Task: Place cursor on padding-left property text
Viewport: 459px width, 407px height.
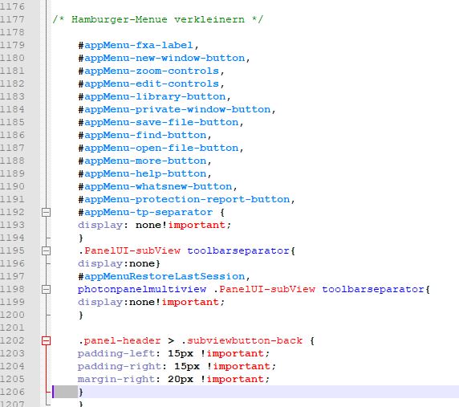Action: point(116,354)
